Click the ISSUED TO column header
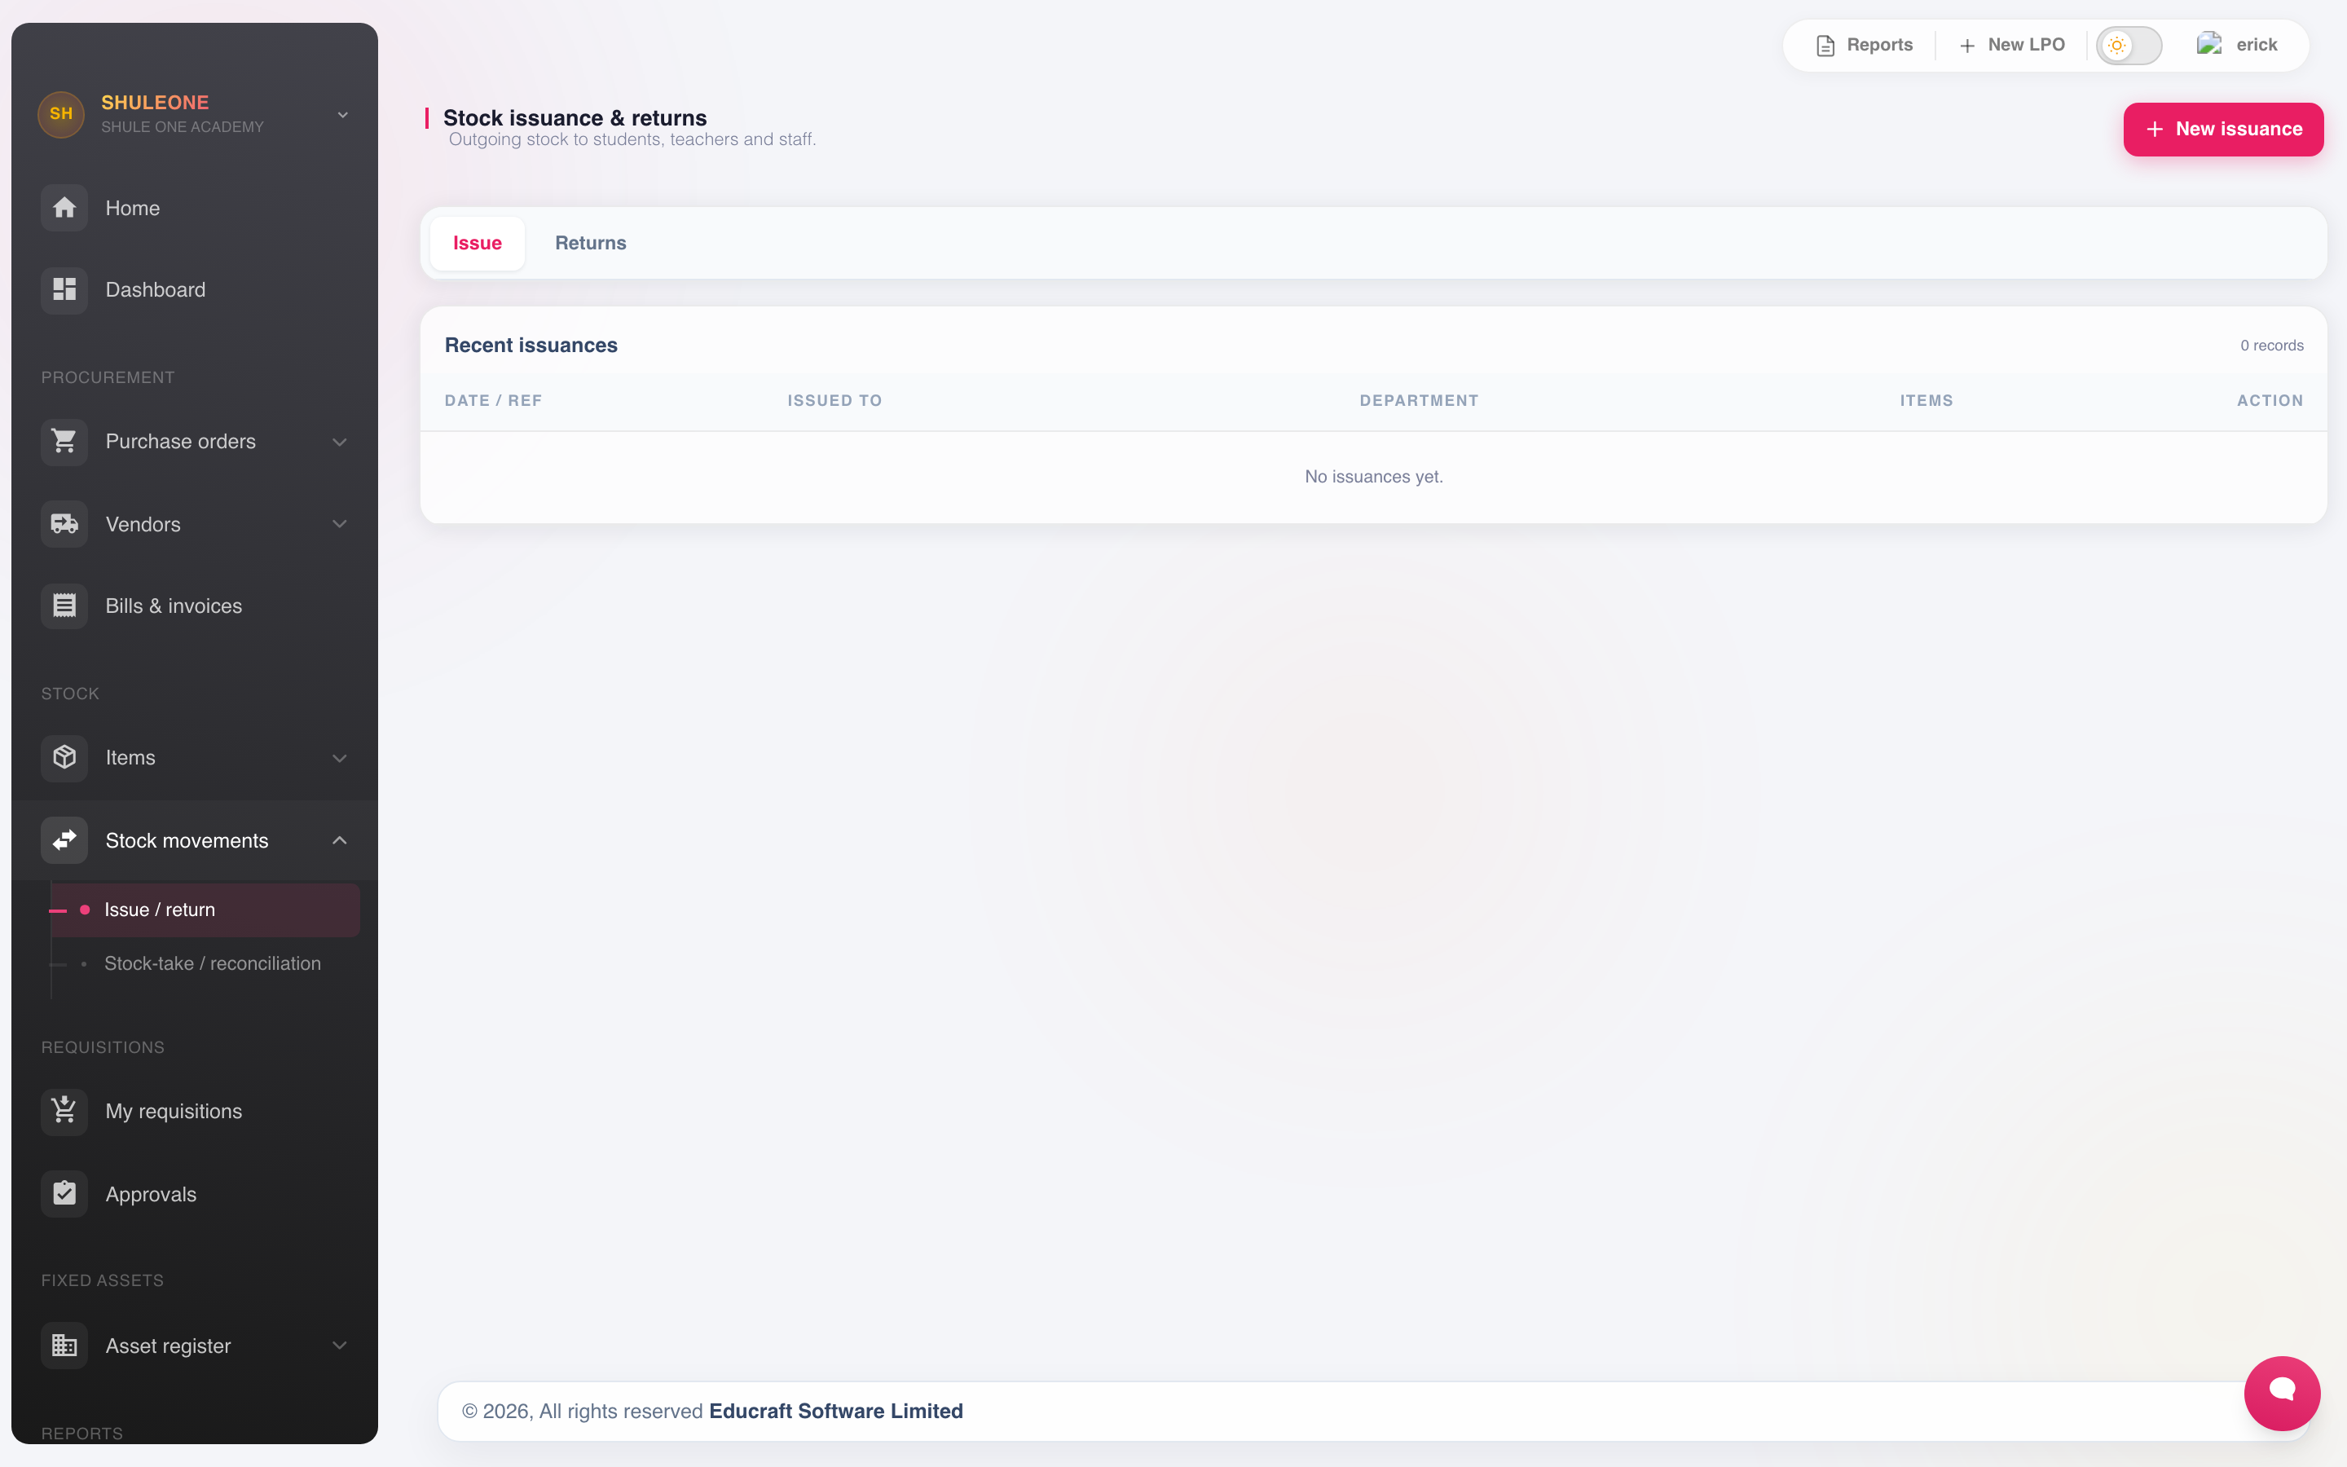The height and width of the screenshot is (1467, 2347). [x=835, y=401]
